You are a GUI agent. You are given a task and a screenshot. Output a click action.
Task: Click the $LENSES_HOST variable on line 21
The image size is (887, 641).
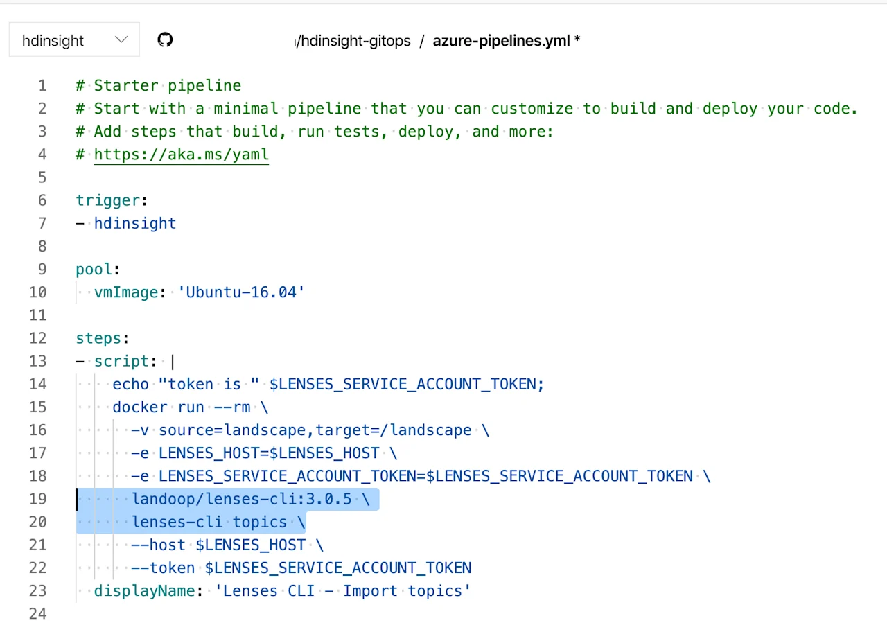(250, 545)
